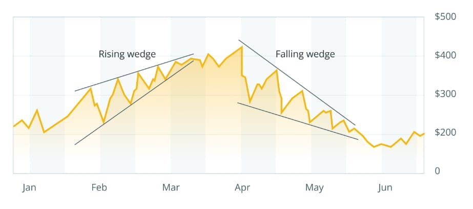Image resolution: width=473 pixels, height=209 pixels.
Task: Click the $300 price axis label
Action: [445, 94]
